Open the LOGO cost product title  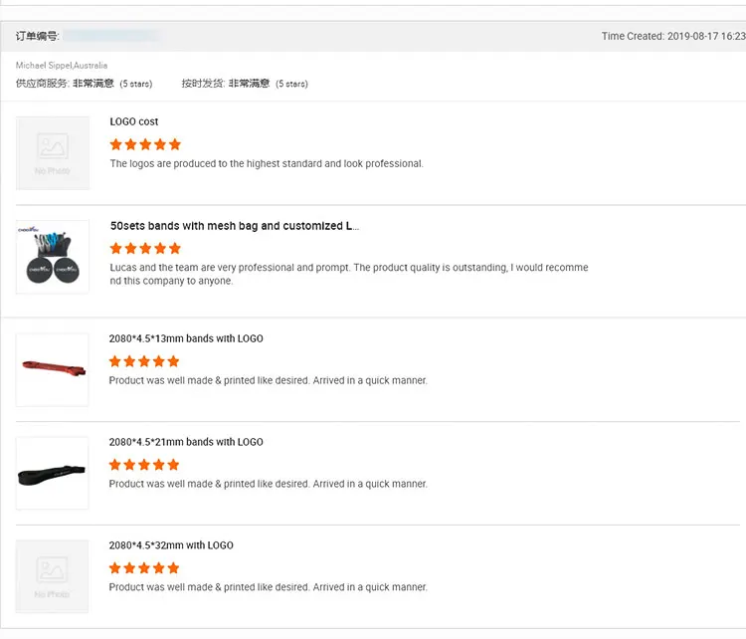coord(134,121)
